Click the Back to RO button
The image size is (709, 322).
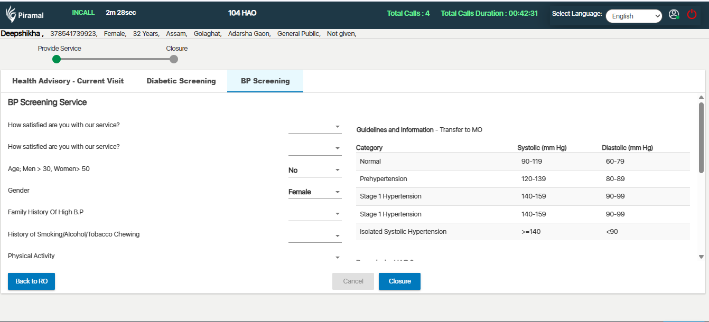click(31, 281)
